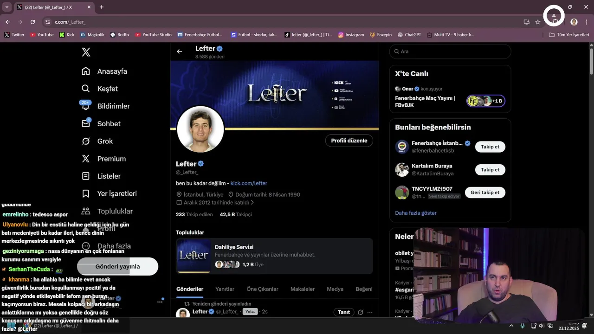Click the browser back arrow
The width and height of the screenshot is (594, 334).
[x=7, y=22]
